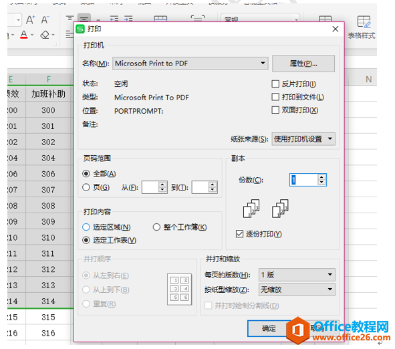Click cell containing 316 in column F
The height and width of the screenshot is (349, 395).
pyautogui.click(x=48, y=333)
